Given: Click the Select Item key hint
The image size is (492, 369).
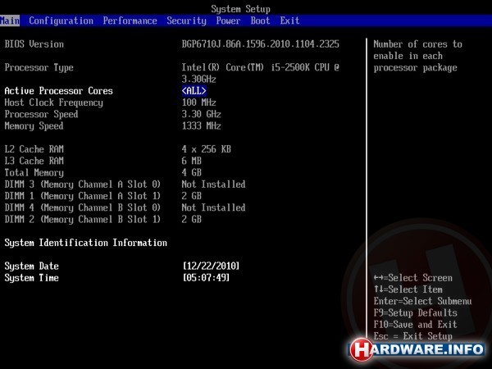Looking at the screenshot, I should tap(408, 289).
